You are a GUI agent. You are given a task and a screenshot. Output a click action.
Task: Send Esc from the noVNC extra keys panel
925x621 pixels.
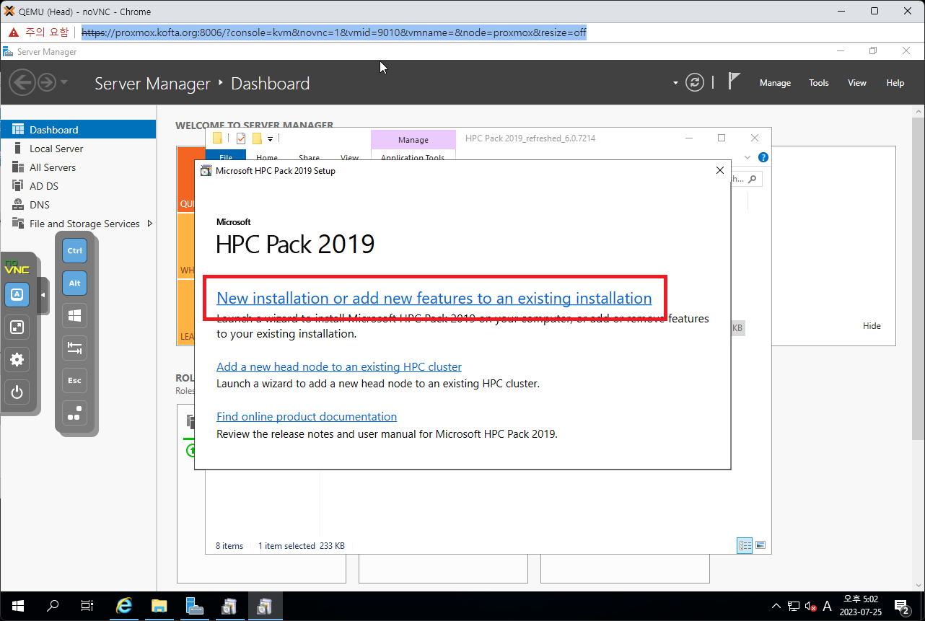click(74, 380)
